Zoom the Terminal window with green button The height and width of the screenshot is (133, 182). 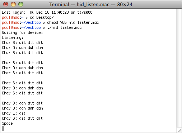21,4
